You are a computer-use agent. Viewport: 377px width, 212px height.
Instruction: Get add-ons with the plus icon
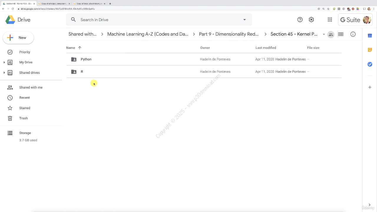click(x=370, y=87)
